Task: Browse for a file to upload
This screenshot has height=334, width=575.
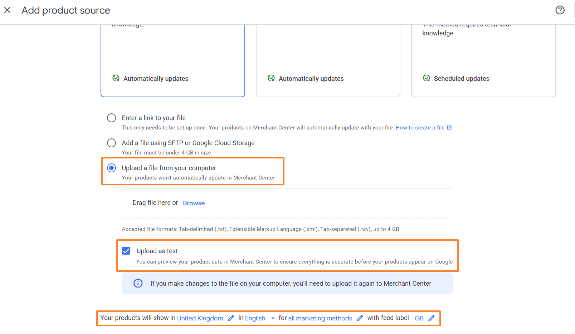Action: (x=194, y=203)
